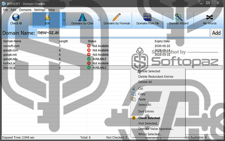225x141 pixels.
Task: Click the 2030-05-22 expiry date cell
Action: (x=162, y=46)
